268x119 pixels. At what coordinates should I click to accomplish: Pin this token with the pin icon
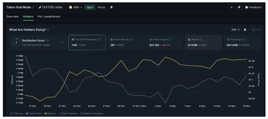click(239, 7)
